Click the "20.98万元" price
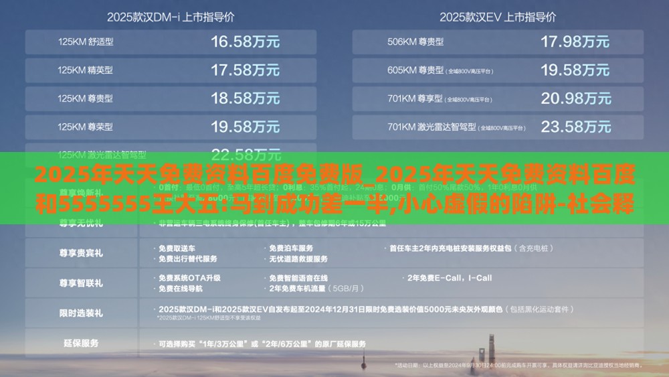Screen dimensions: 669x377 tap(576, 98)
